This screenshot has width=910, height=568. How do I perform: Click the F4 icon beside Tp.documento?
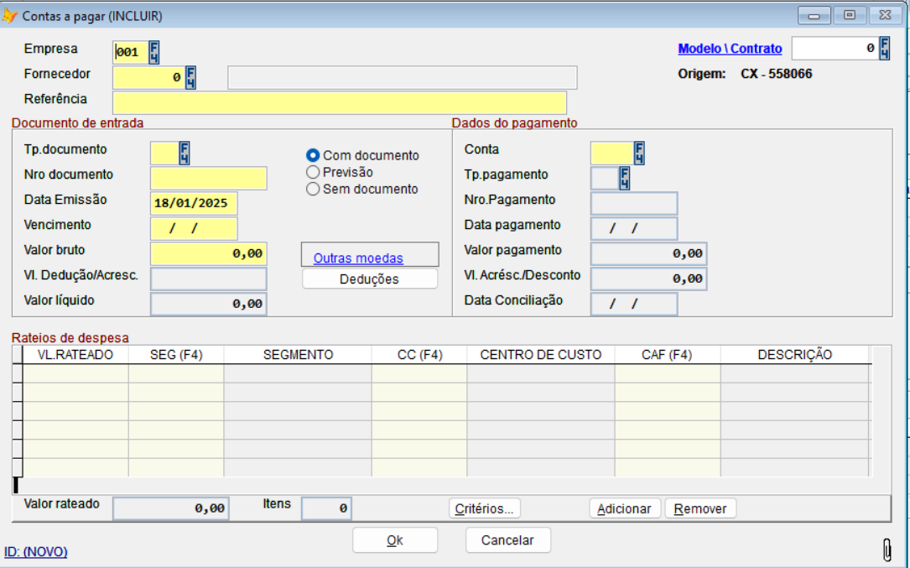pos(185,153)
